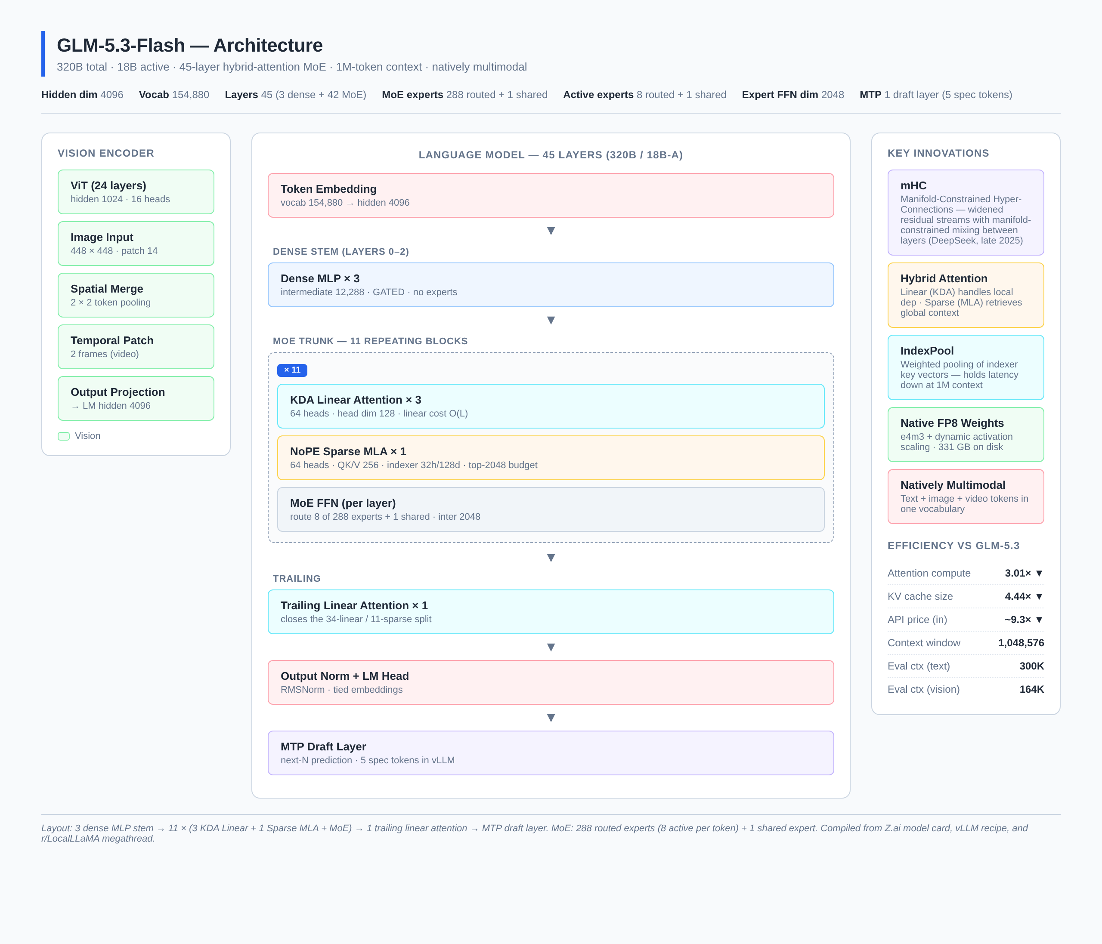Click the mHC innovation card
This screenshot has height=944, width=1102.
[965, 213]
